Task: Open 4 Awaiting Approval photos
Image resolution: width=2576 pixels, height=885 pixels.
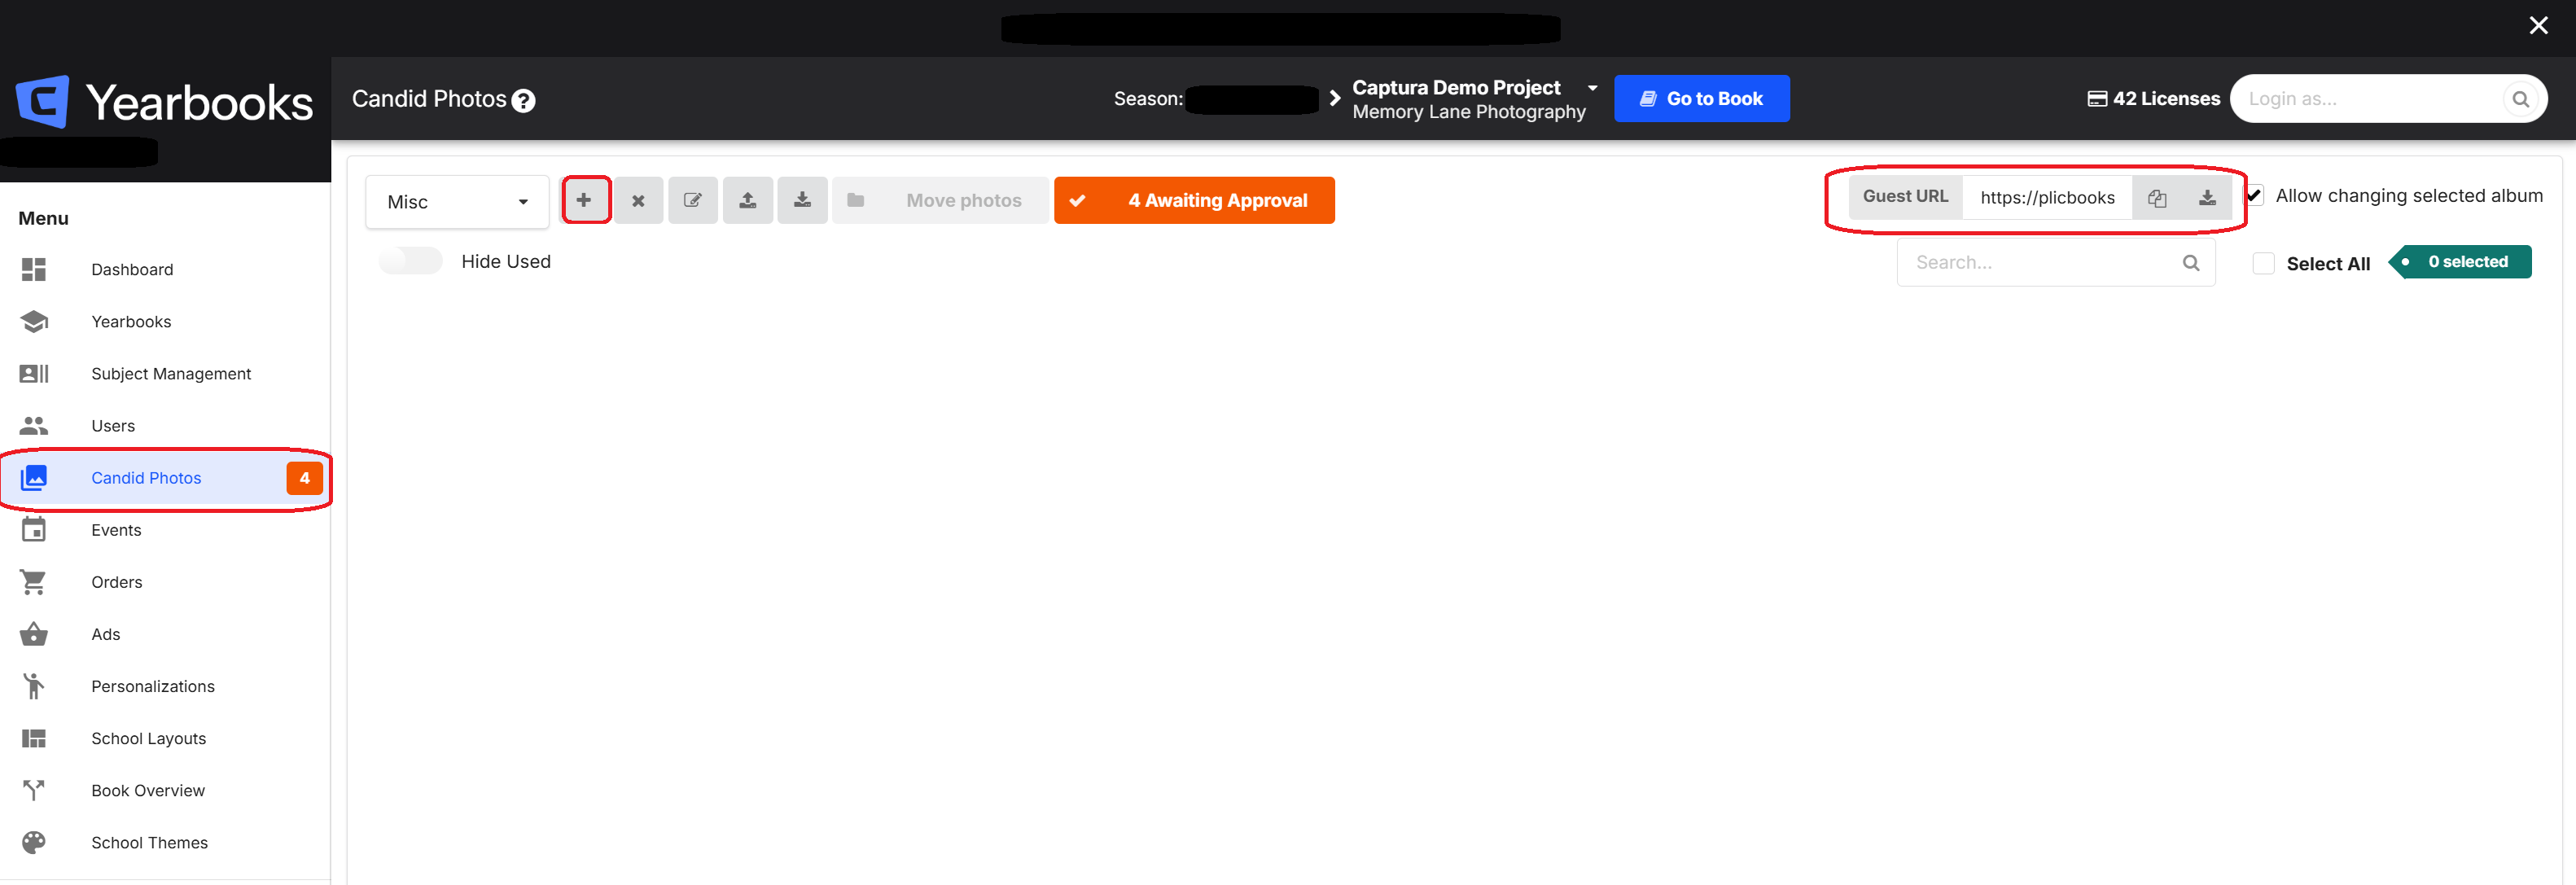Action: coord(1193,200)
